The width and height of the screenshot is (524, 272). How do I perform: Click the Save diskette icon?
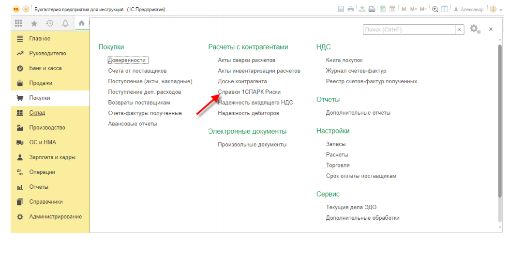341,9
